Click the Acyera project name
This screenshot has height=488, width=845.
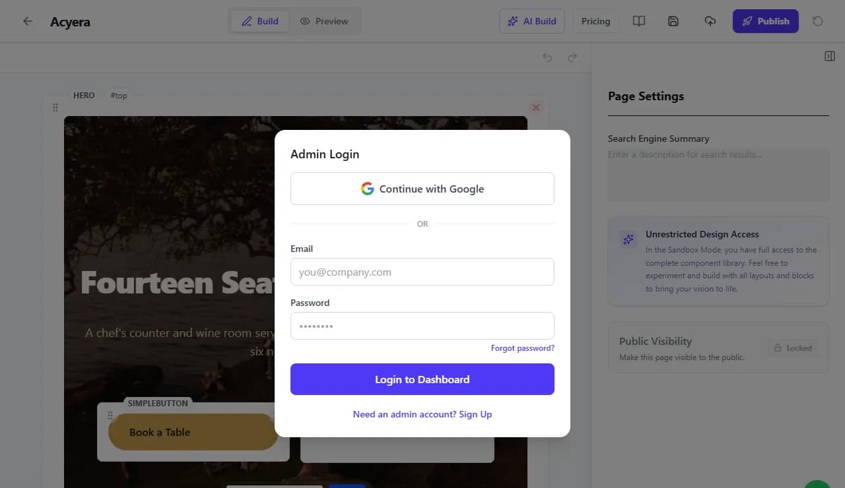pos(70,22)
